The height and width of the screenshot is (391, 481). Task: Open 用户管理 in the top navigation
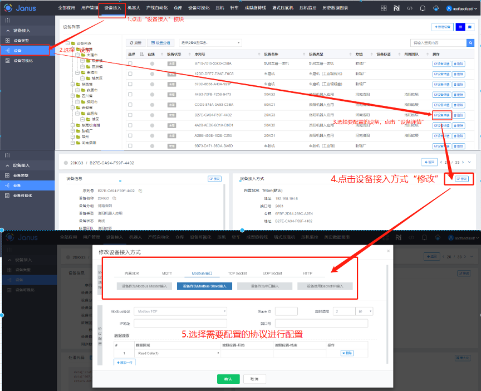point(90,8)
